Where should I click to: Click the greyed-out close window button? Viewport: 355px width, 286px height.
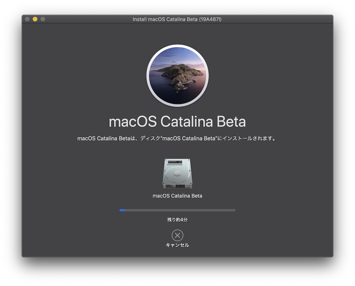pyautogui.click(x=27, y=19)
